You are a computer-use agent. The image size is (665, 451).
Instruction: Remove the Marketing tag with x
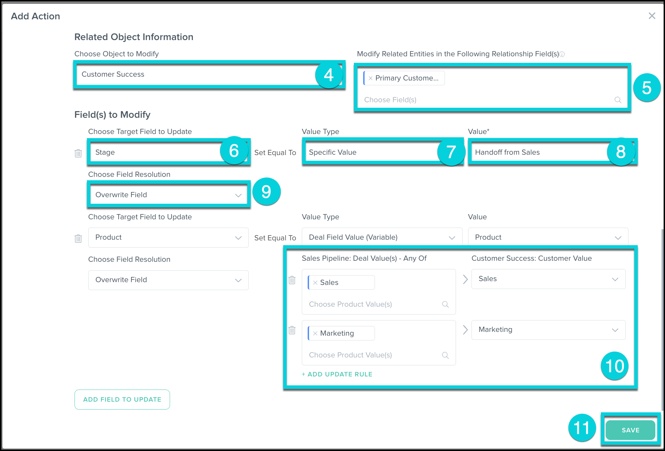click(315, 333)
